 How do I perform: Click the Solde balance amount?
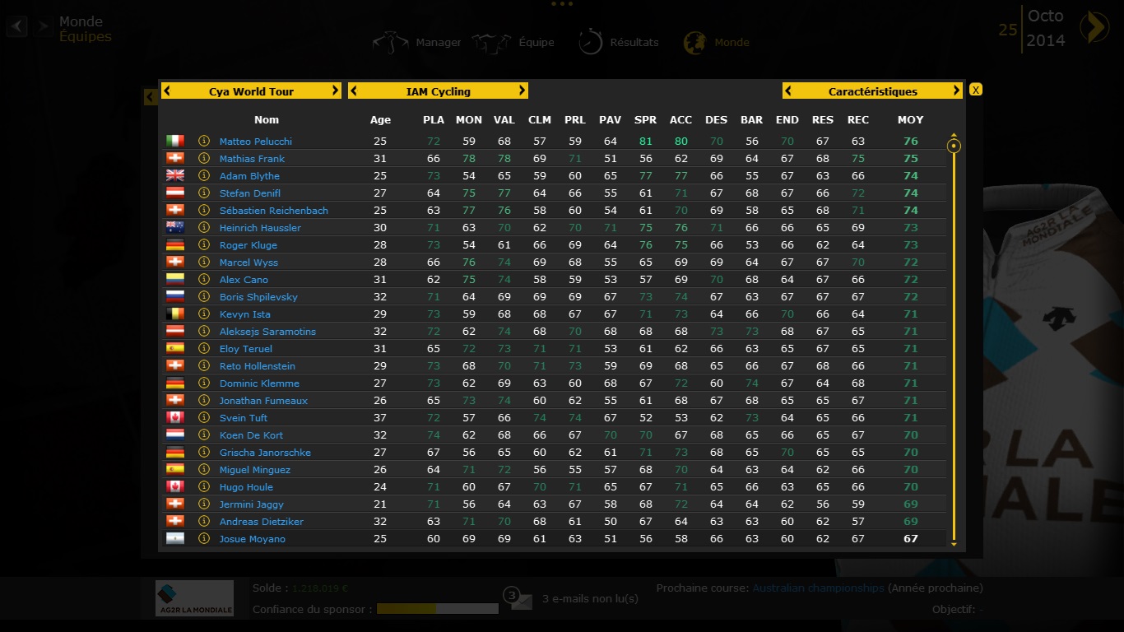[x=320, y=588]
